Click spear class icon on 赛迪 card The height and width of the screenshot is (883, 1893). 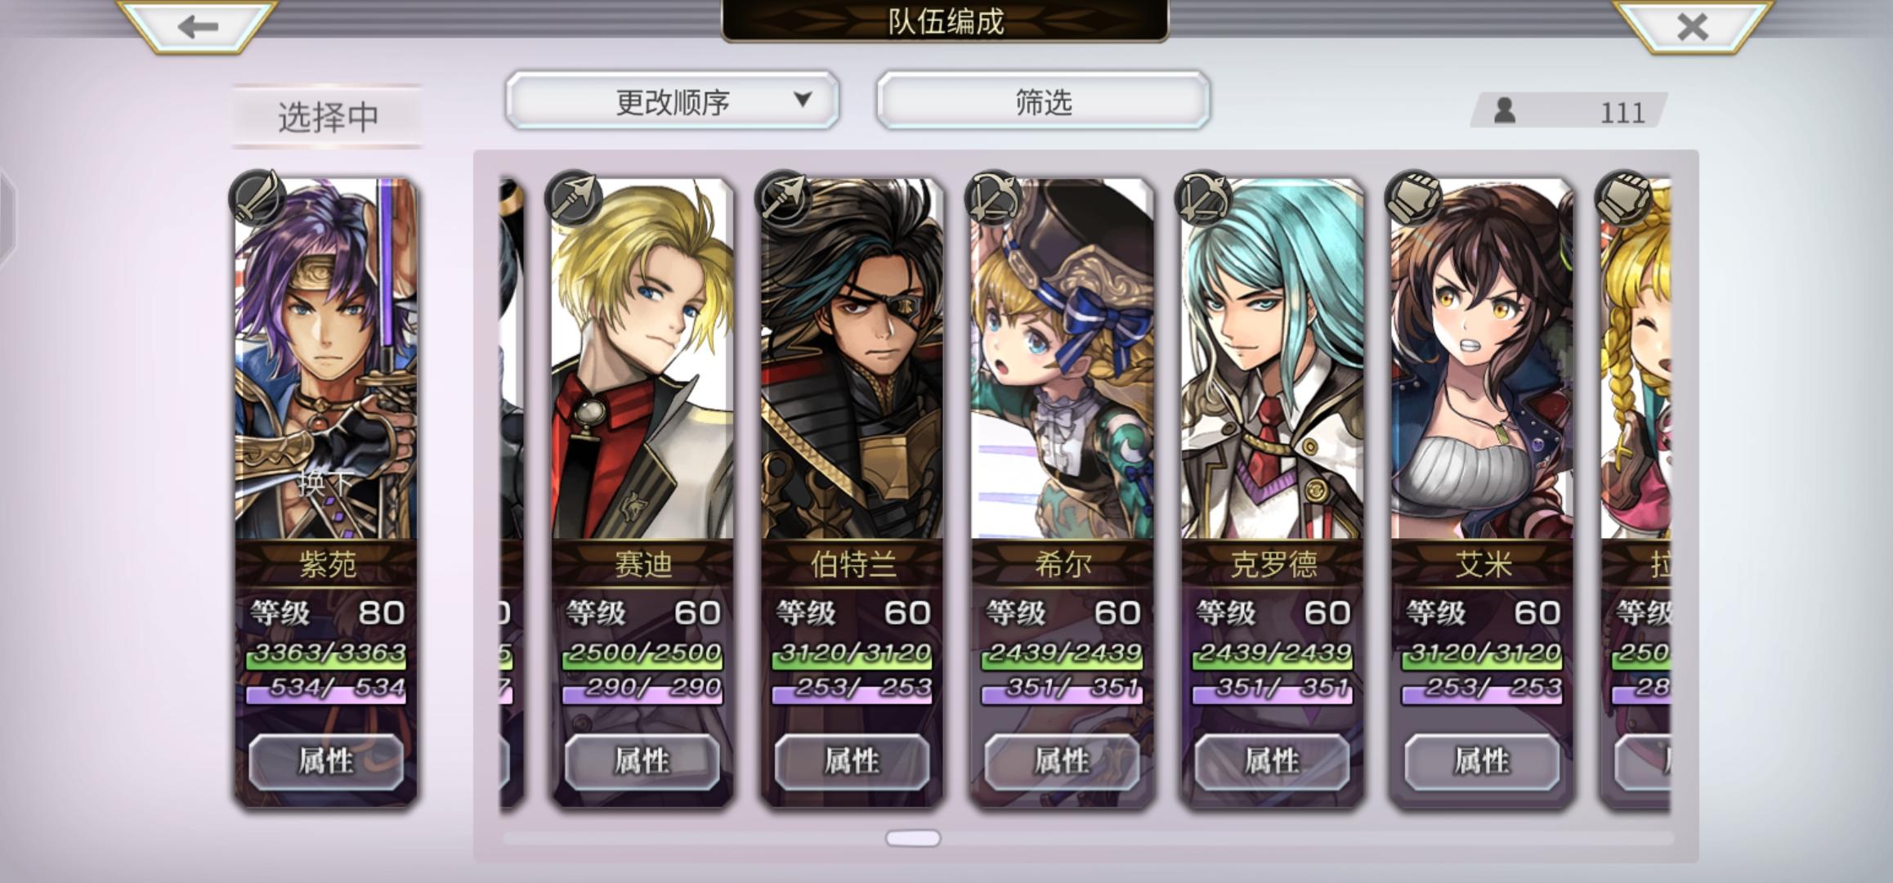pos(574,198)
